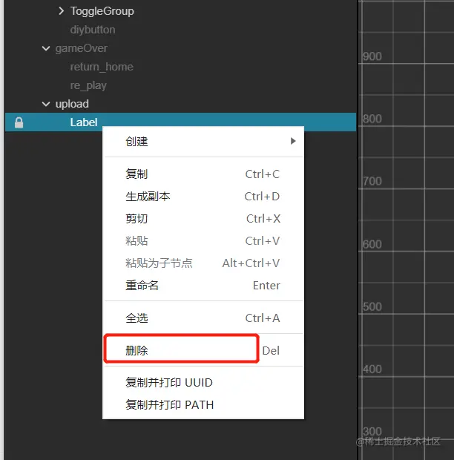Choose 复制并打印 UUID
Viewport: 454px width, 460px height.
(203, 383)
